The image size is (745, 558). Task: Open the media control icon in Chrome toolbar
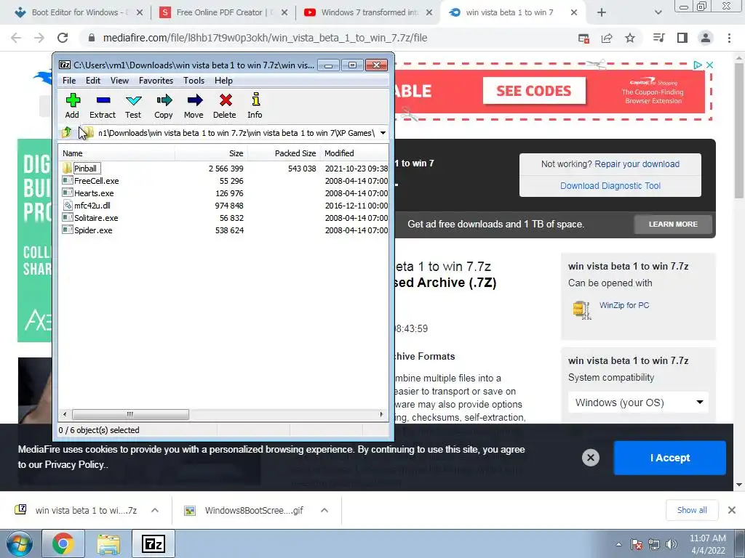(x=659, y=38)
